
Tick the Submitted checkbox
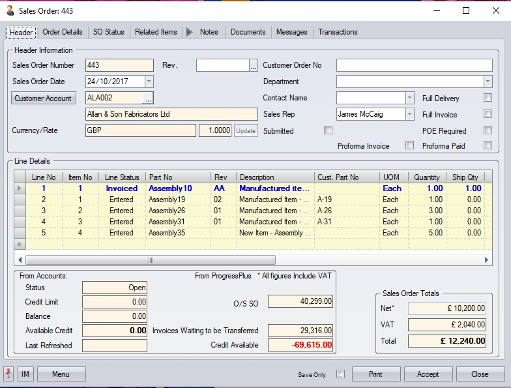[x=328, y=130]
